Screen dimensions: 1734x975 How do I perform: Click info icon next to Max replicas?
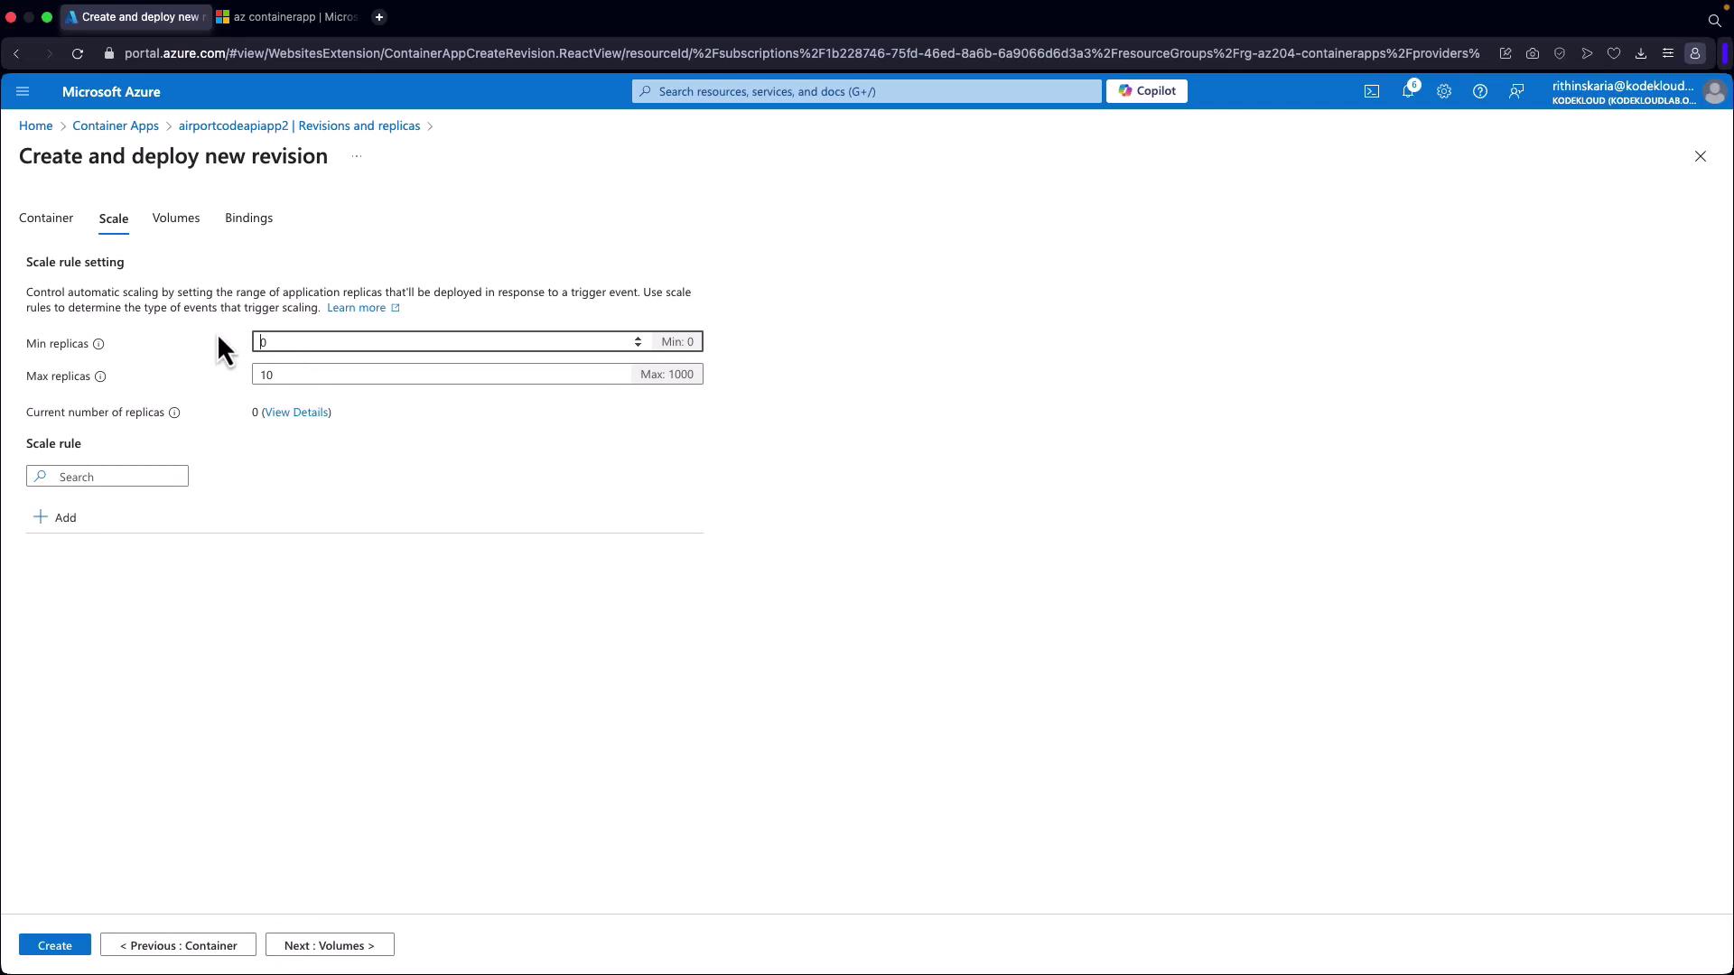[x=100, y=376]
